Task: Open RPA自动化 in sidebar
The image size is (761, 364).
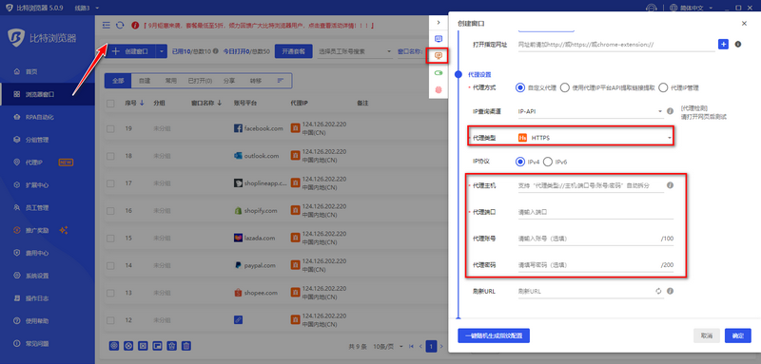Action: pyautogui.click(x=47, y=117)
